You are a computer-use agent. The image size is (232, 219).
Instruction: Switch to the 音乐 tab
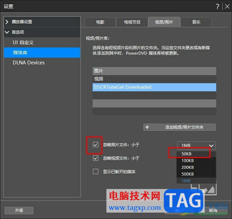pyautogui.click(x=196, y=22)
